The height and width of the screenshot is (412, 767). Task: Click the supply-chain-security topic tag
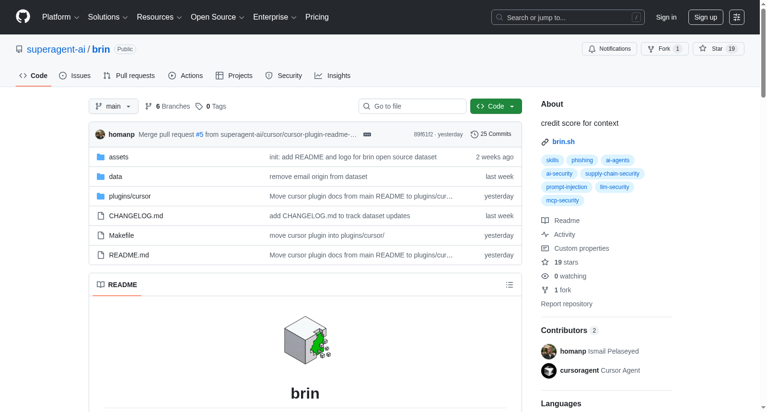612,174
